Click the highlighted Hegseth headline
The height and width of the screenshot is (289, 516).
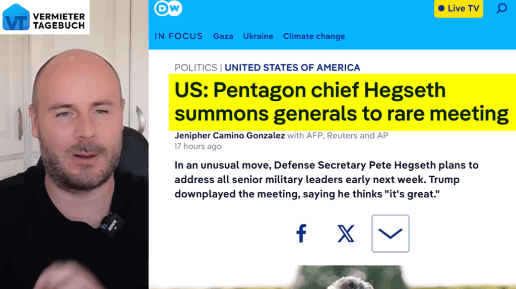coord(342,102)
